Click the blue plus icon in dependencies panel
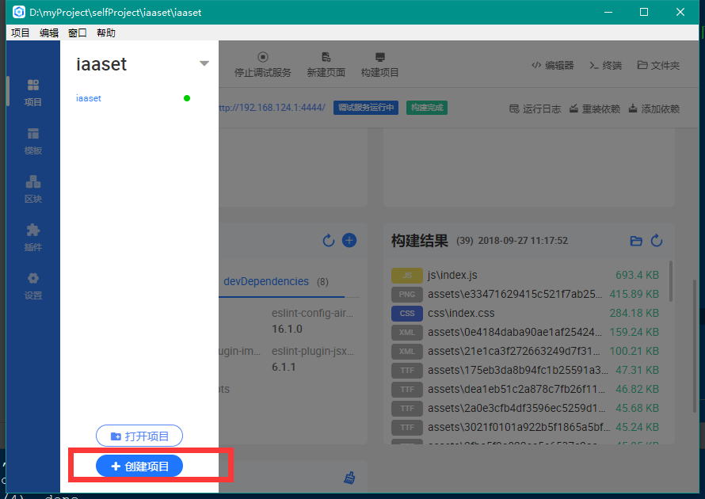Screen dimensions: 705x499 (x=349, y=241)
